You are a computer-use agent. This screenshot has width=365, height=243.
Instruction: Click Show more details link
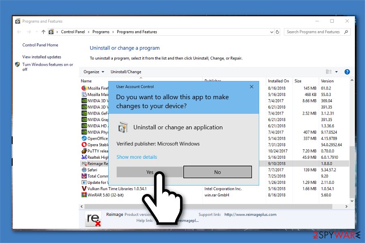pos(137,157)
